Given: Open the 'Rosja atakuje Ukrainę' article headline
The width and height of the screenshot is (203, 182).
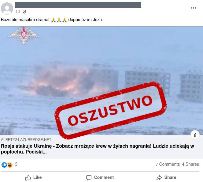Looking at the screenshot, I should coord(98,149).
